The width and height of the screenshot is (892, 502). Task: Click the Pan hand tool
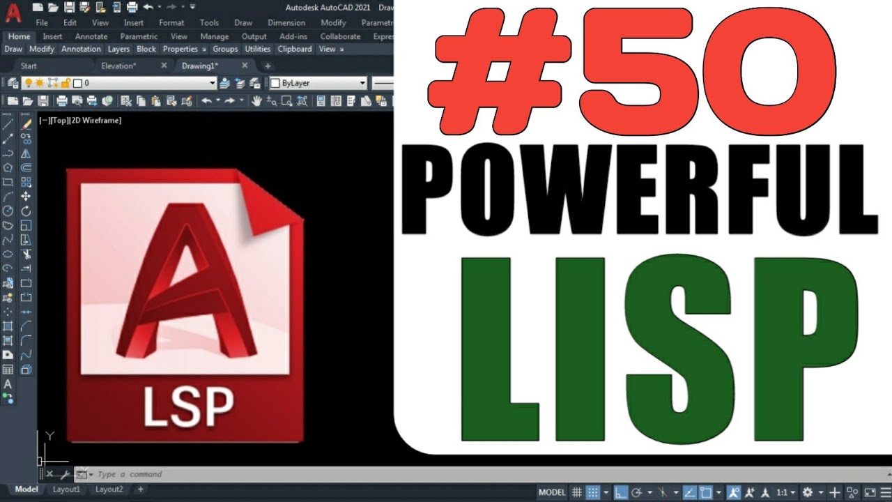click(256, 101)
